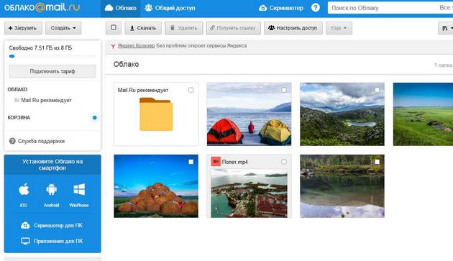
Task: Check the Mail.Ru рекомендует folder checkbox
Action: [x=191, y=90]
